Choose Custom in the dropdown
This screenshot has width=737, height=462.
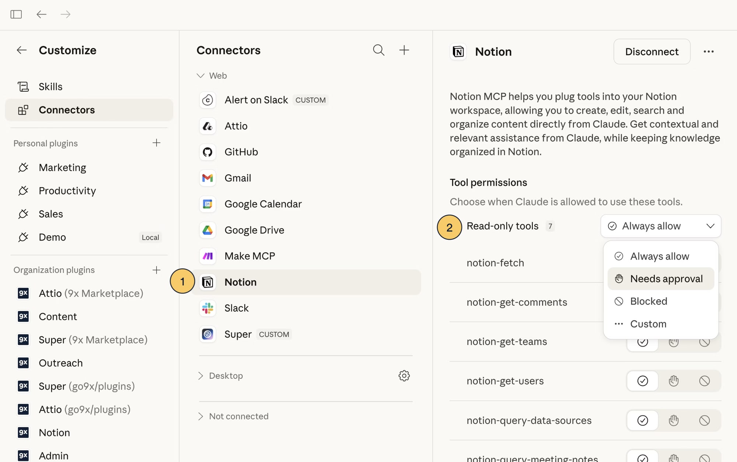pyautogui.click(x=661, y=324)
